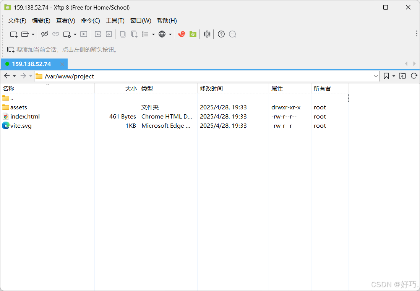Expand the path address dropdown chevron
This screenshot has height=291, width=420.
click(376, 76)
